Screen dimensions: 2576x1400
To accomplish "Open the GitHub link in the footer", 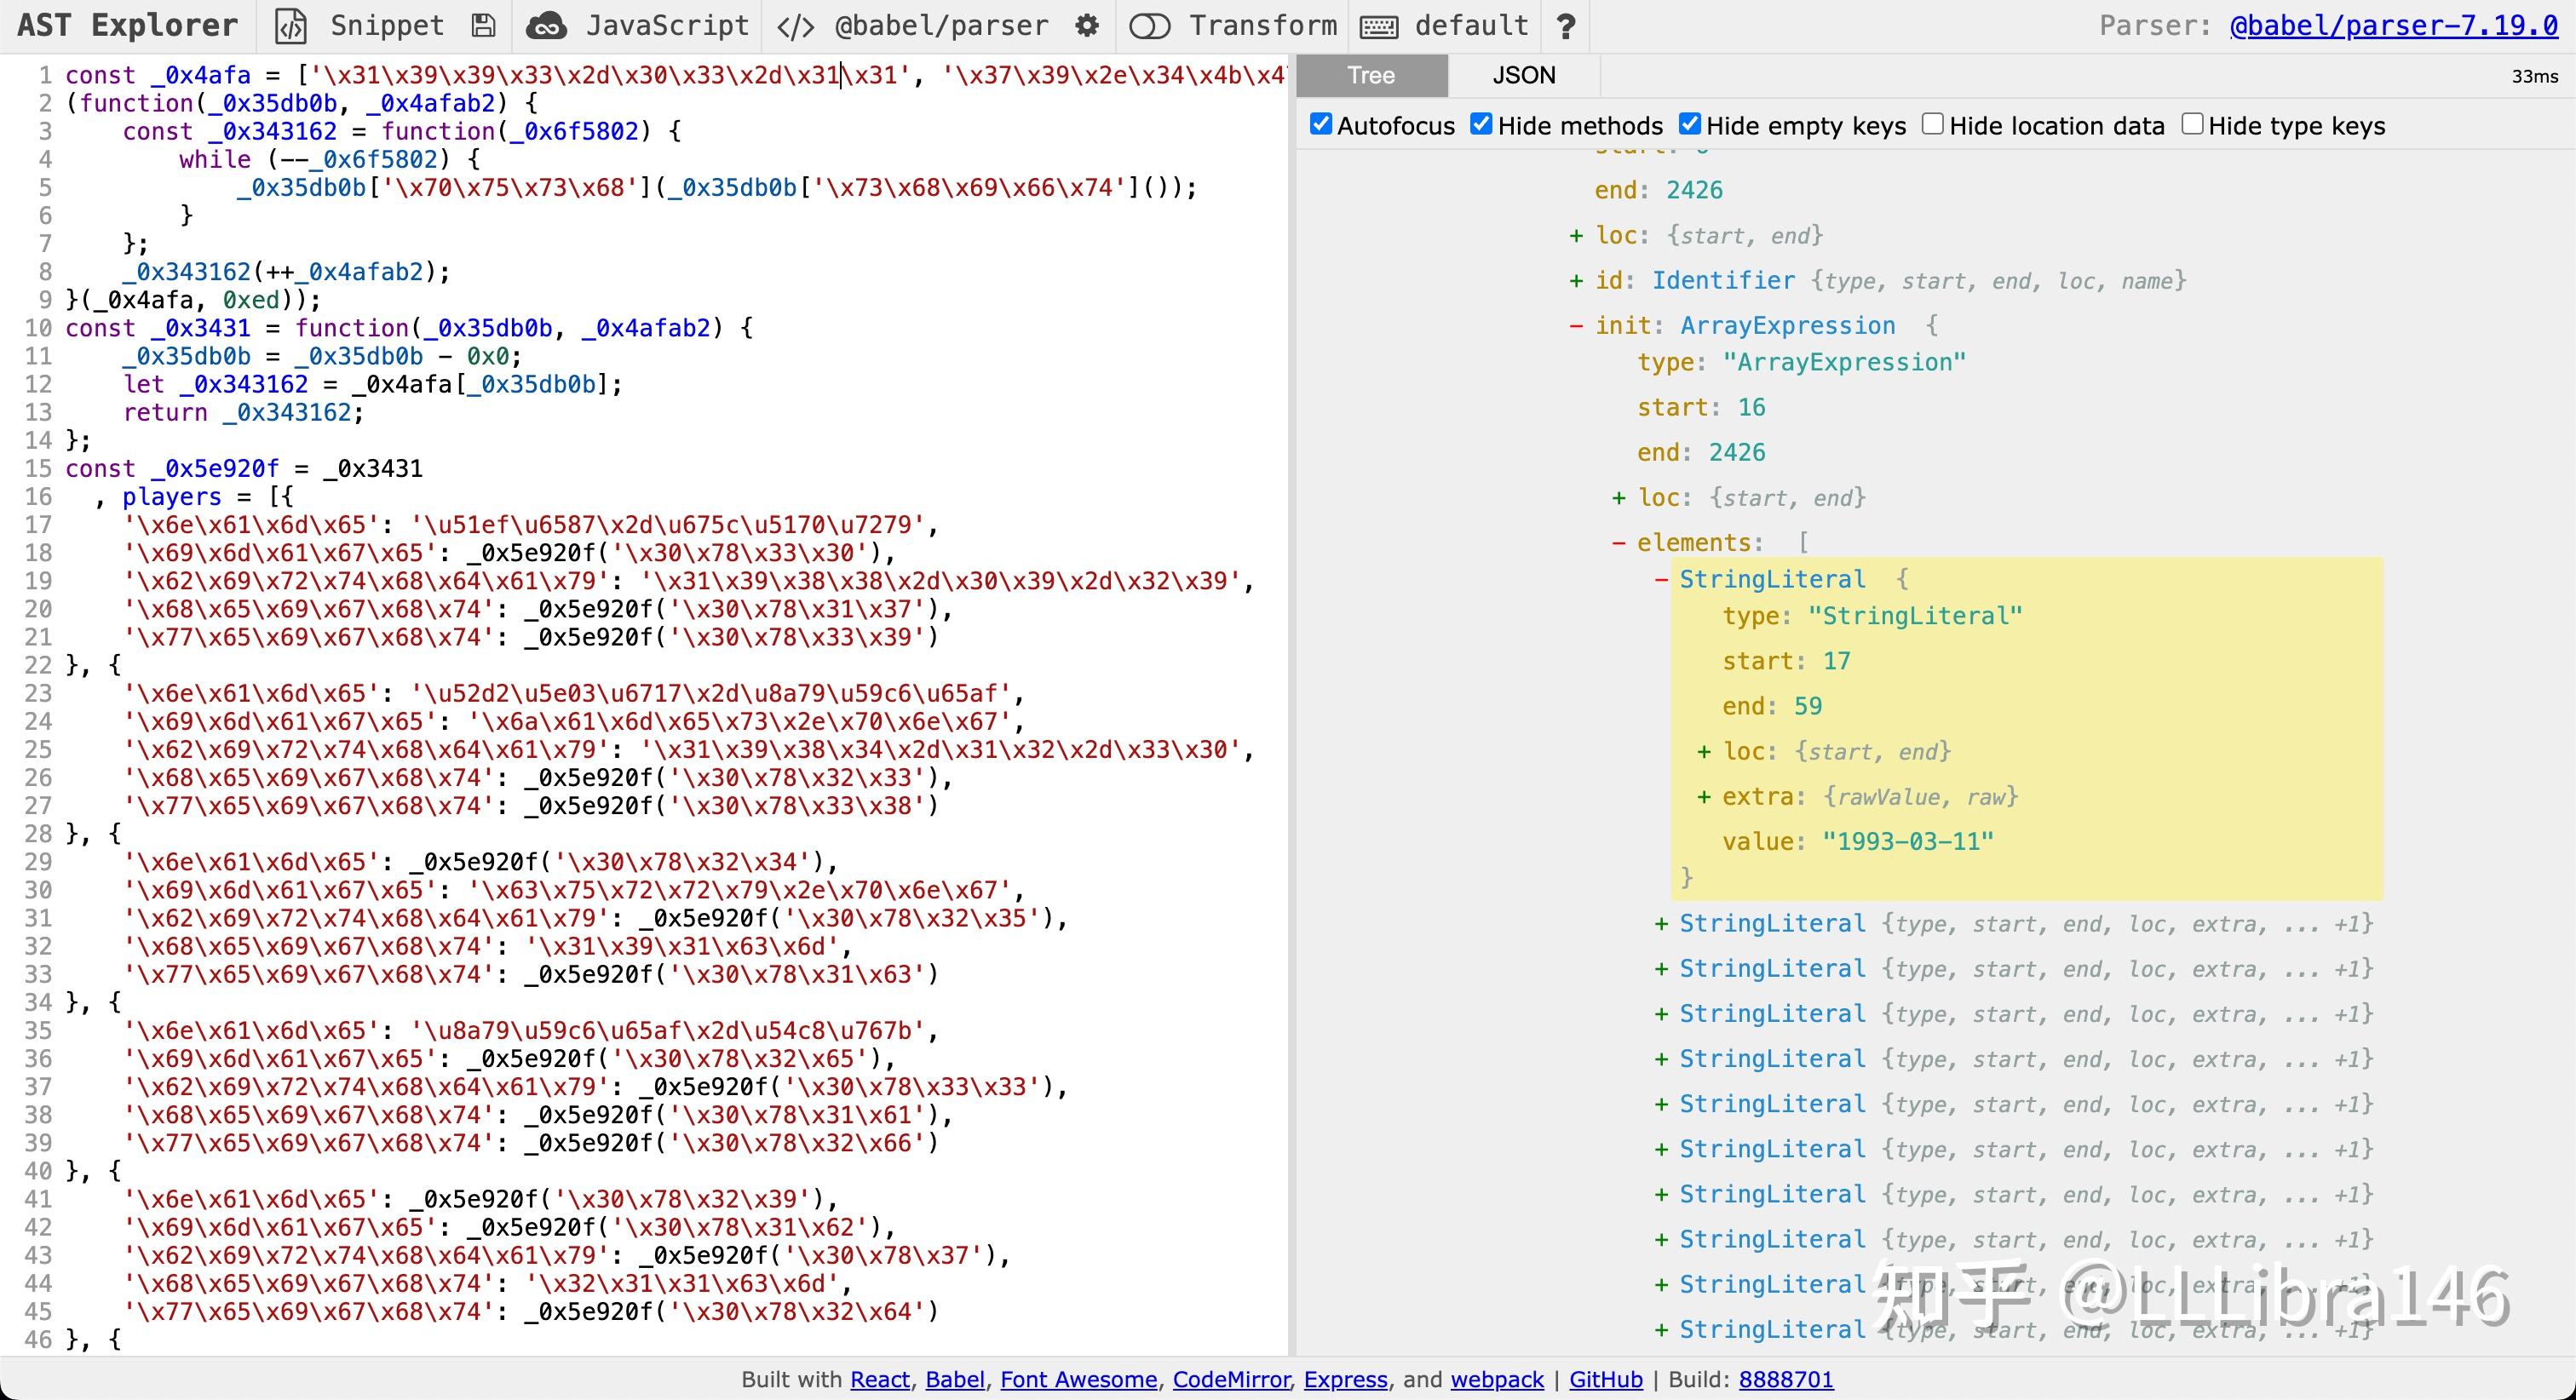I will 1605,1379.
